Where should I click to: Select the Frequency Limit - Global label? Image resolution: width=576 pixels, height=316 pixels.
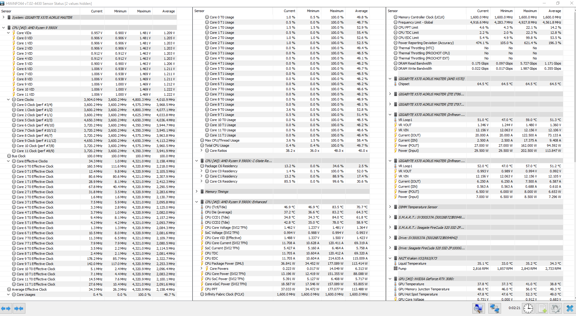[416, 22]
